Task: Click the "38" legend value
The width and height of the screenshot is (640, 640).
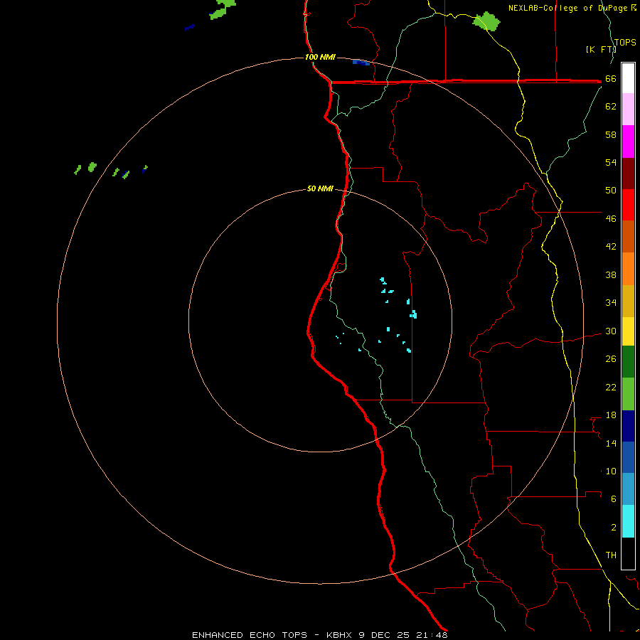Action: click(x=611, y=274)
